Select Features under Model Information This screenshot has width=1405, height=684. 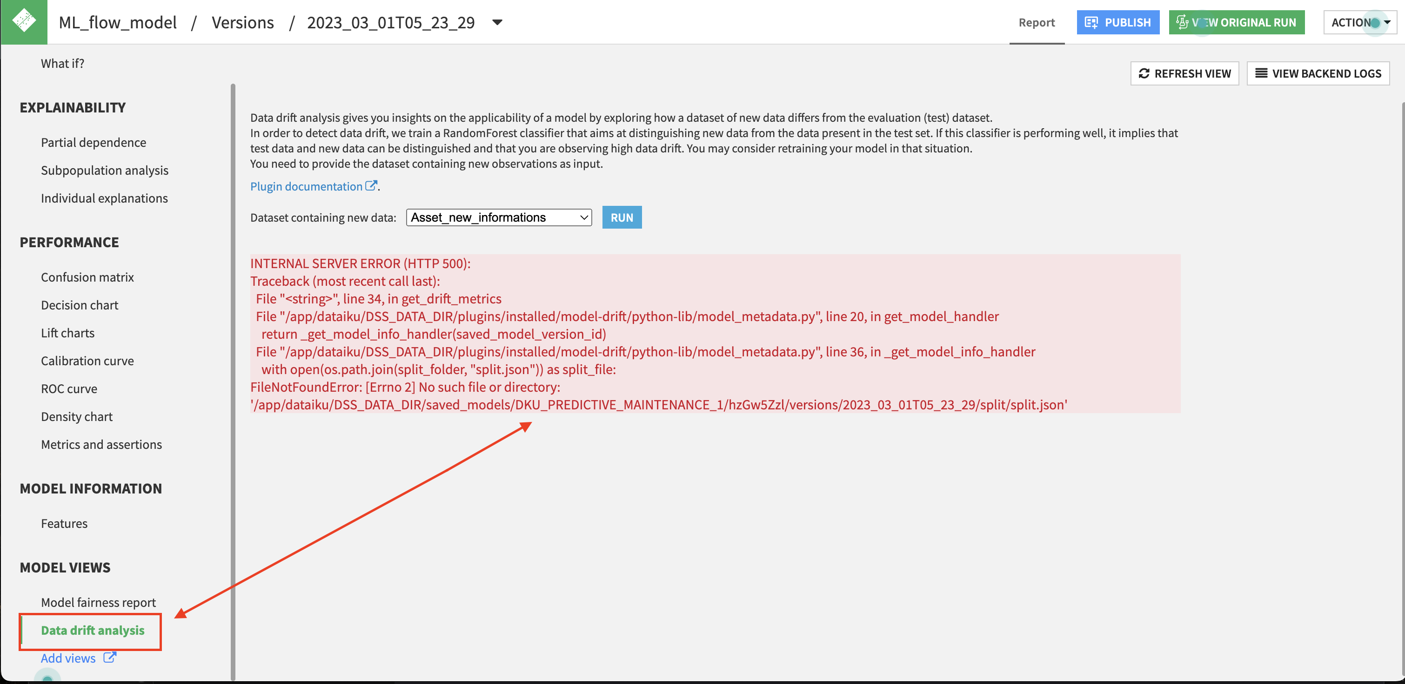(x=64, y=523)
